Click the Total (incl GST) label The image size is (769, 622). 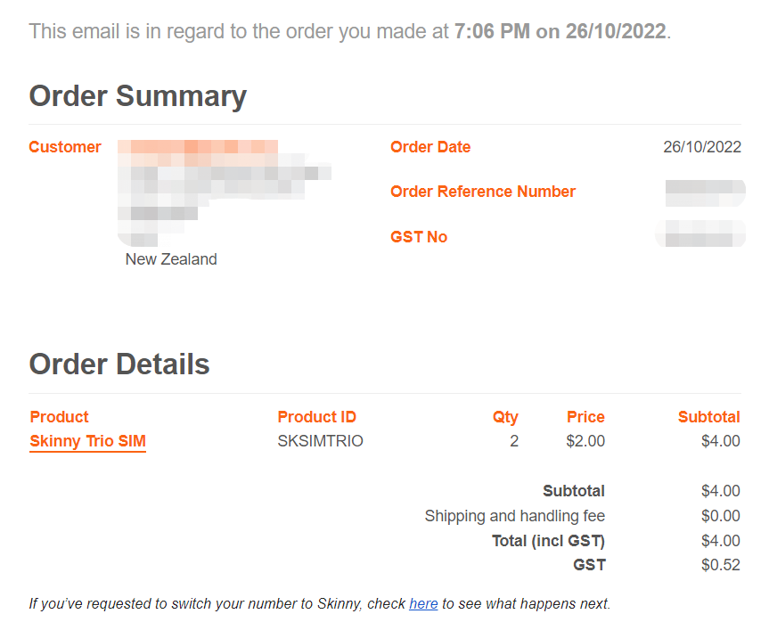click(x=548, y=541)
